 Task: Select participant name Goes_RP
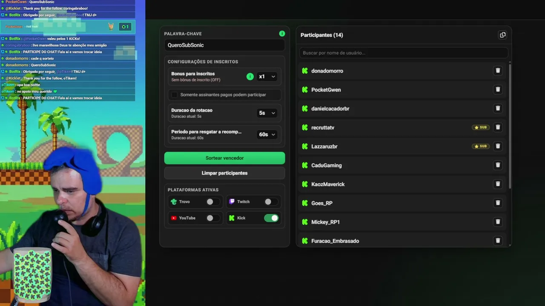322,203
